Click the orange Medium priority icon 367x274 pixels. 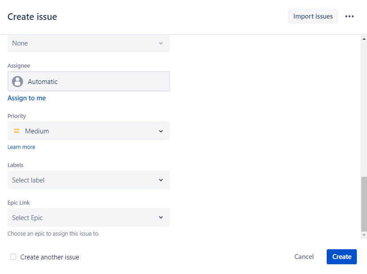[16, 131]
